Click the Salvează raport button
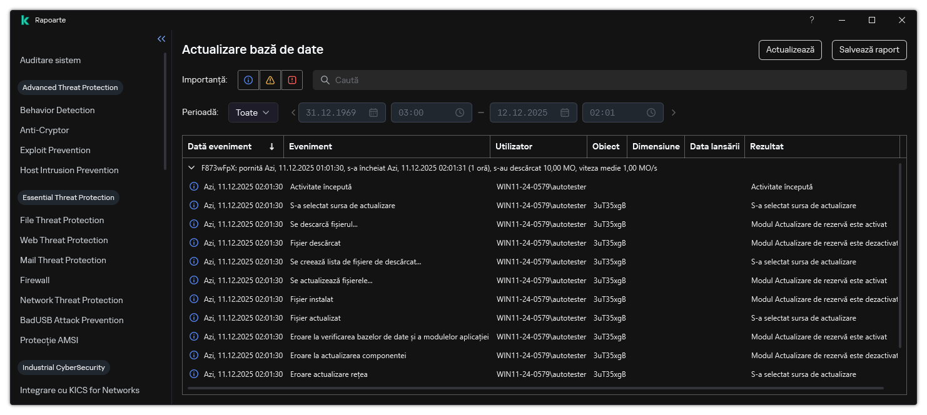 pyautogui.click(x=869, y=50)
